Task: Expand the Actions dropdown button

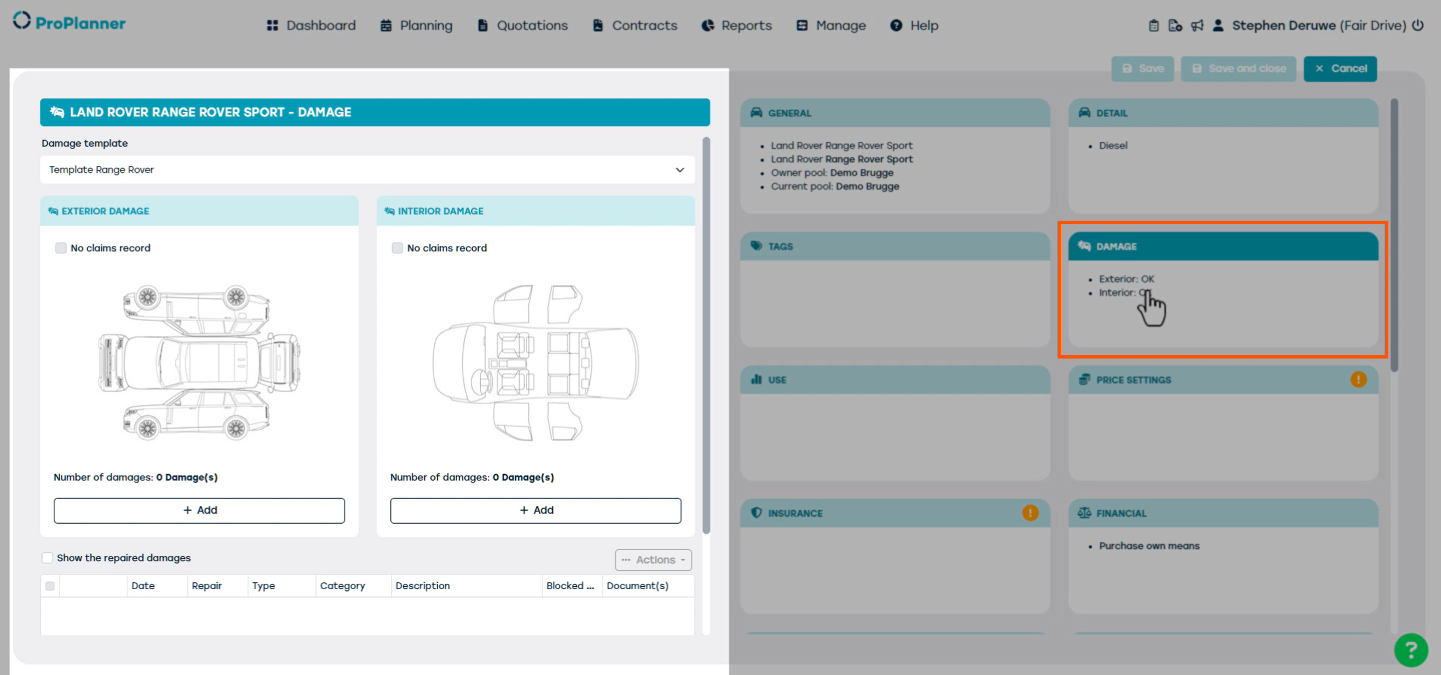Action: click(x=653, y=559)
